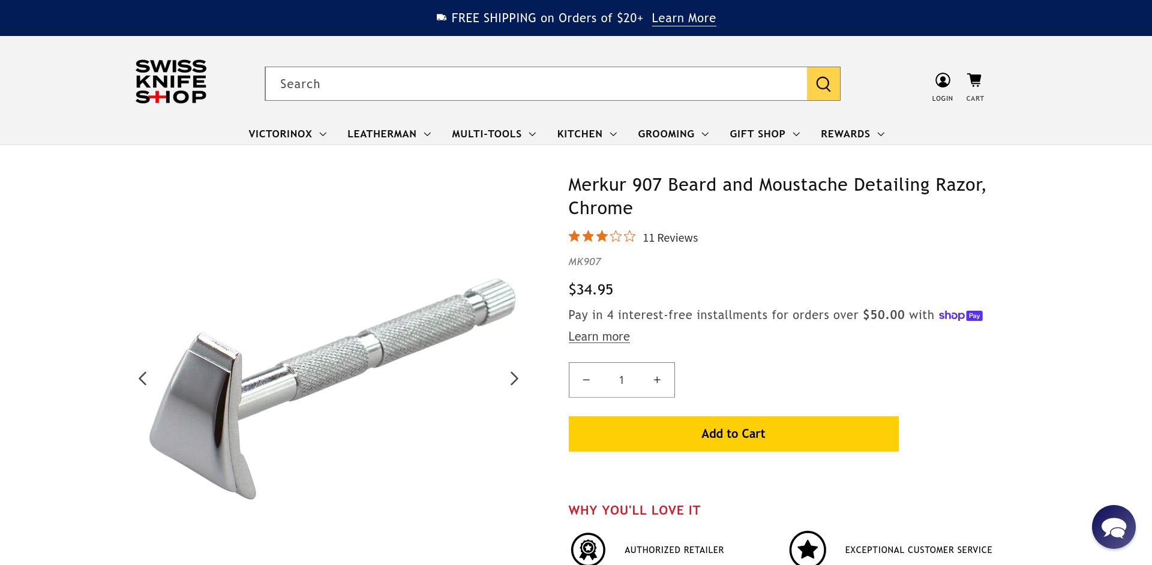Add the Merkur razor to cart
This screenshot has width=1152, height=565.
point(733,434)
